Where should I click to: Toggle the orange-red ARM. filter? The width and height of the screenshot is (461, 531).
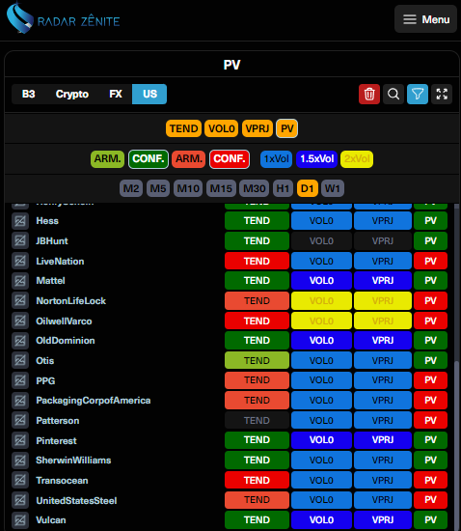(x=189, y=159)
